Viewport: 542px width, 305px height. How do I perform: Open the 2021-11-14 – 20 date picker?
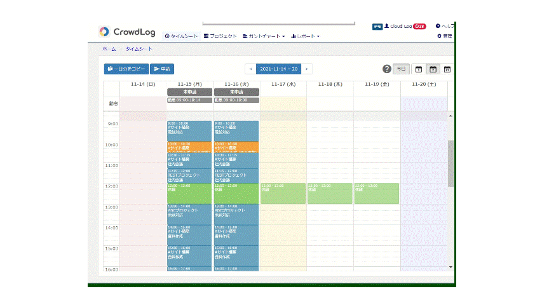point(278,69)
